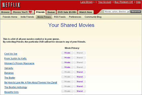Open RSS Feeds submenu item
The height and width of the screenshot is (95, 142).
point(60,17)
